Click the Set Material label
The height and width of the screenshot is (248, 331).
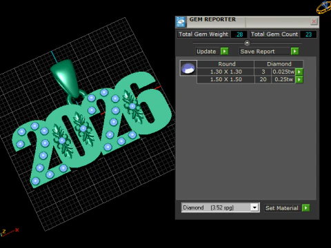[x=282, y=208]
